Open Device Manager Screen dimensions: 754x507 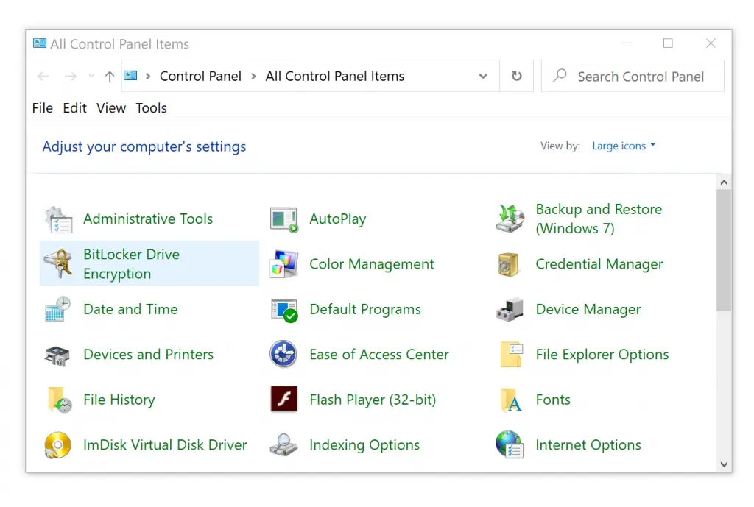click(588, 309)
